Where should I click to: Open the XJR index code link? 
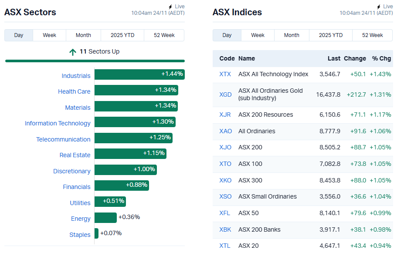[225, 115]
